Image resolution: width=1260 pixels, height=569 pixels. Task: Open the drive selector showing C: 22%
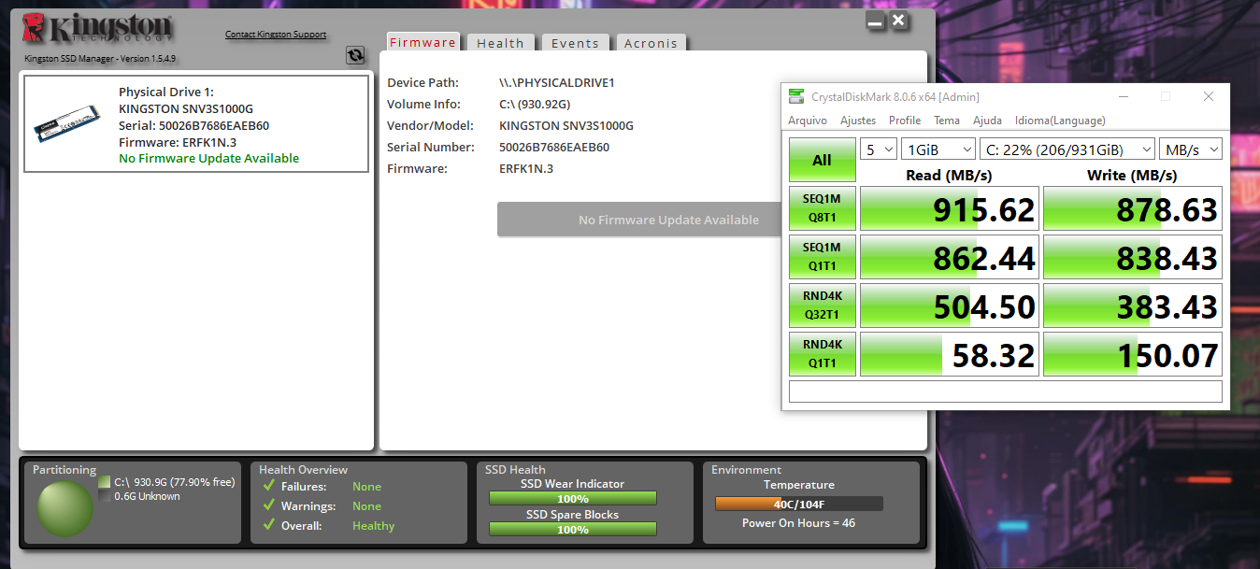(x=1067, y=149)
